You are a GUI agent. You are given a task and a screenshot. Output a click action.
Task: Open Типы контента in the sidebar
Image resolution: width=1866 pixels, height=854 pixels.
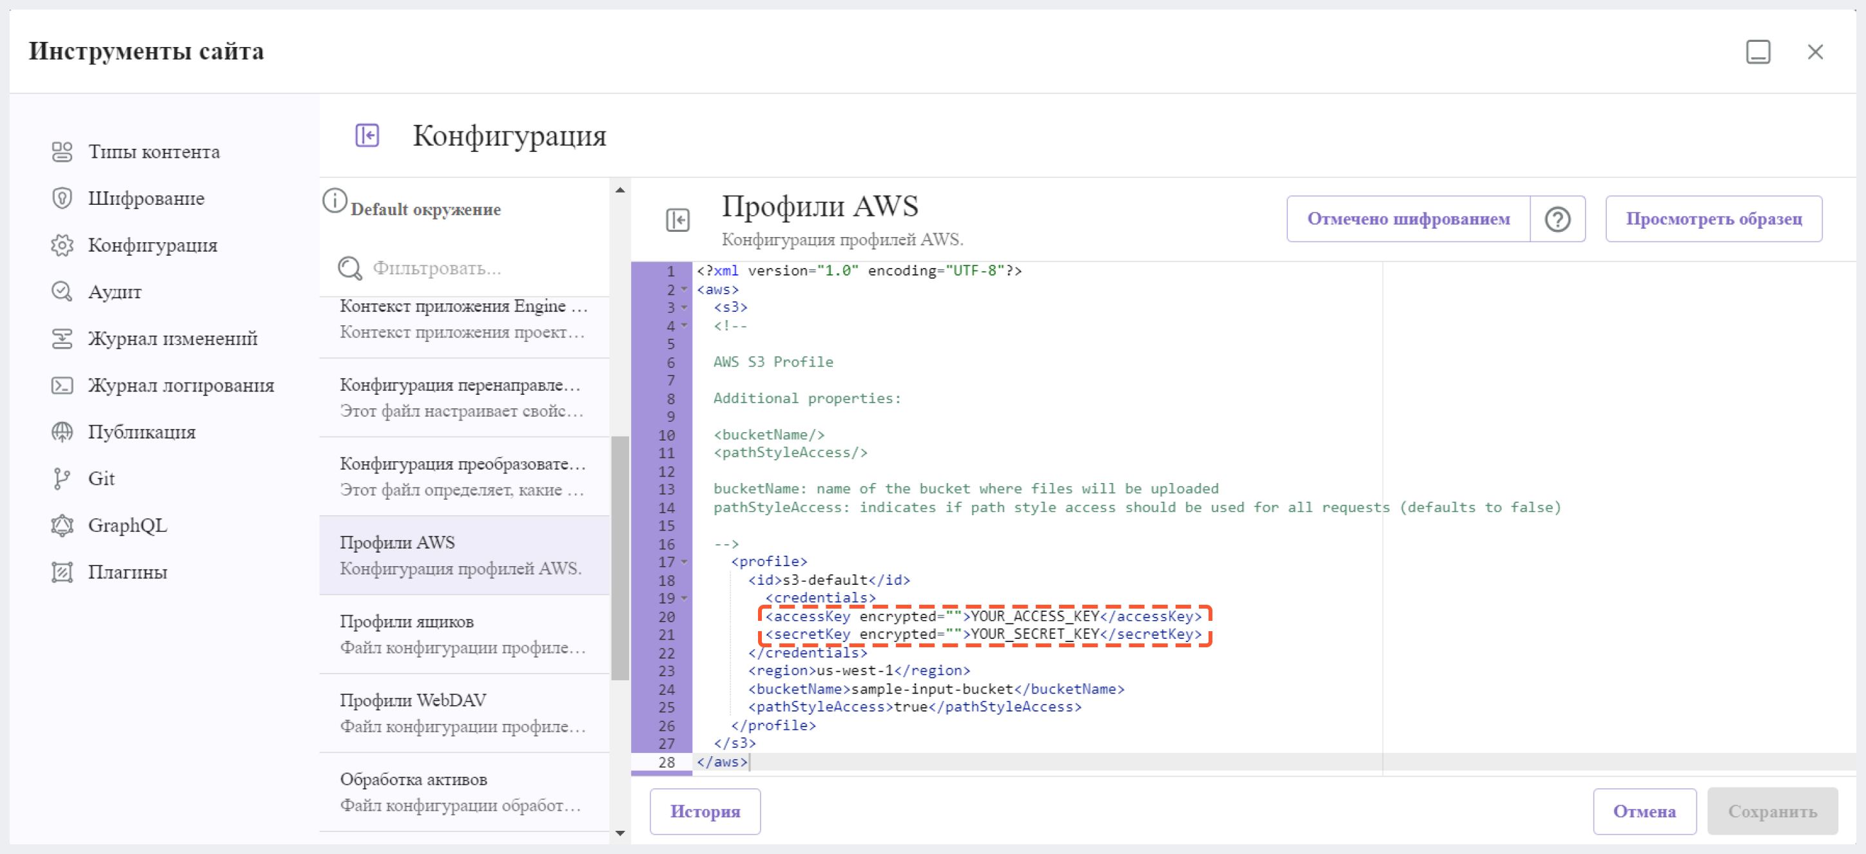(x=153, y=152)
